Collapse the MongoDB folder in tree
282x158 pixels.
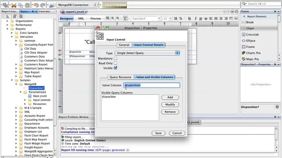point(16,84)
